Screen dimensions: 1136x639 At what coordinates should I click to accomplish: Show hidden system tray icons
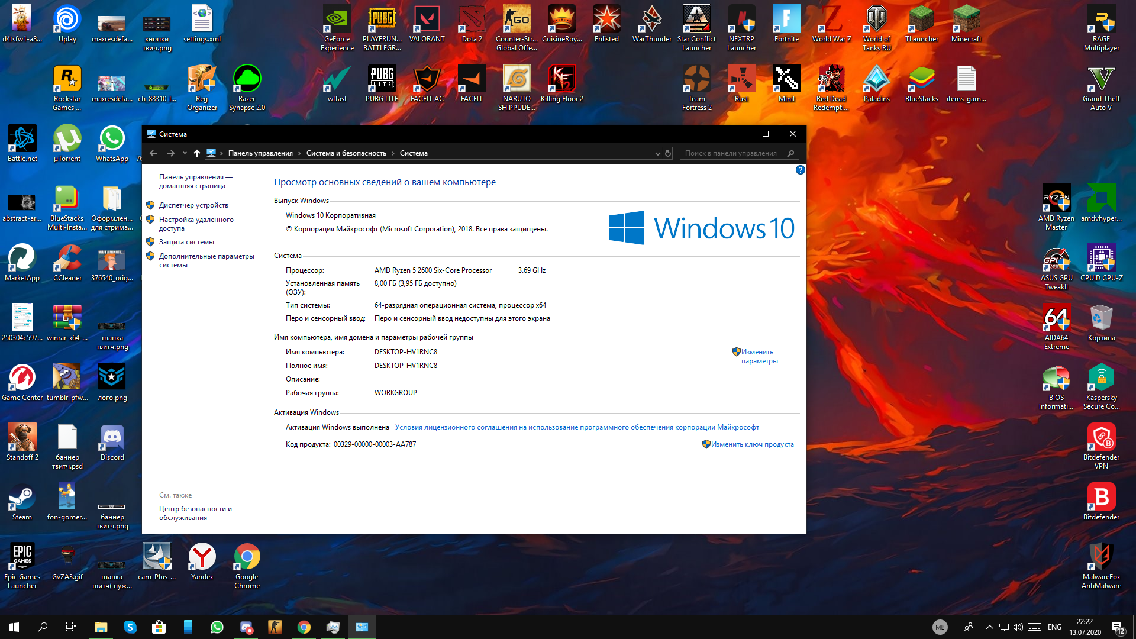point(989,627)
